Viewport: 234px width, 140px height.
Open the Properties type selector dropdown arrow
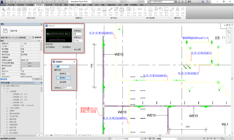coord(42,31)
